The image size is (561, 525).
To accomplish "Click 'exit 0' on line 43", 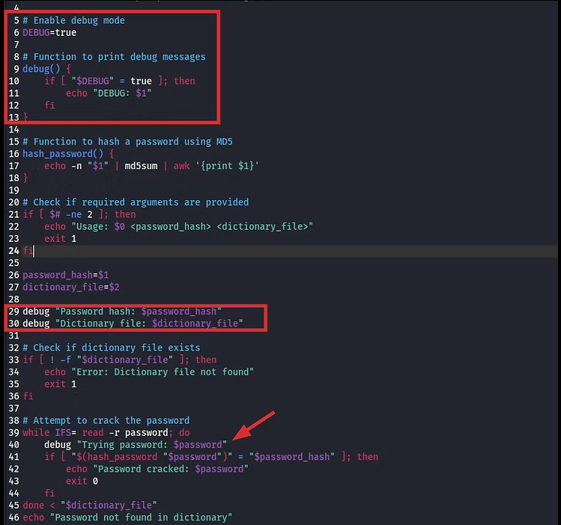I will tap(82, 481).
